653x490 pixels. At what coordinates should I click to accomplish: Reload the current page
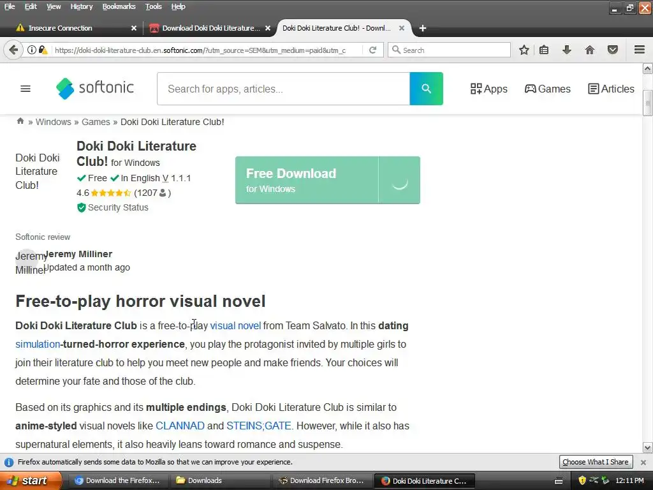coord(372,50)
